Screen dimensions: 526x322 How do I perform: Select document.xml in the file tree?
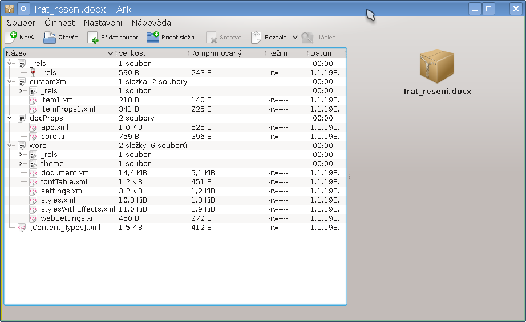[x=66, y=173]
